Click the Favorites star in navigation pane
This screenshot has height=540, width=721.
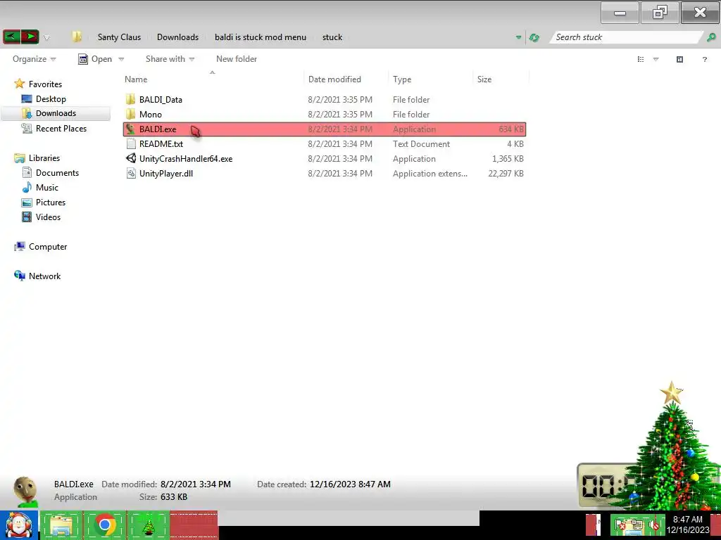pos(19,84)
